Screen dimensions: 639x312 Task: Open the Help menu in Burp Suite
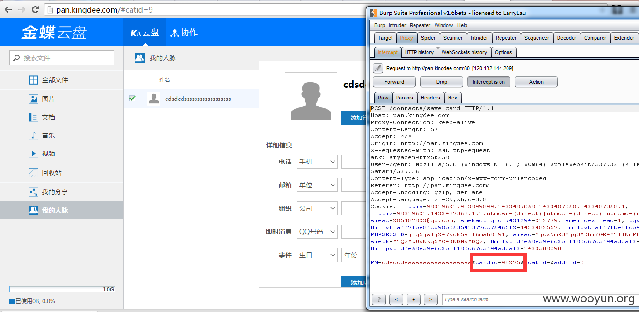tap(462, 25)
